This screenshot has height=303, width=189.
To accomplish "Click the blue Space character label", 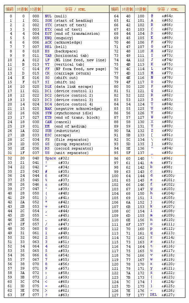I will click(50, 158).
